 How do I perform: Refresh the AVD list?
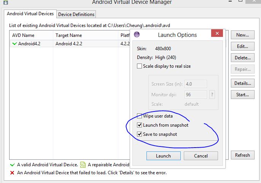click(x=242, y=155)
